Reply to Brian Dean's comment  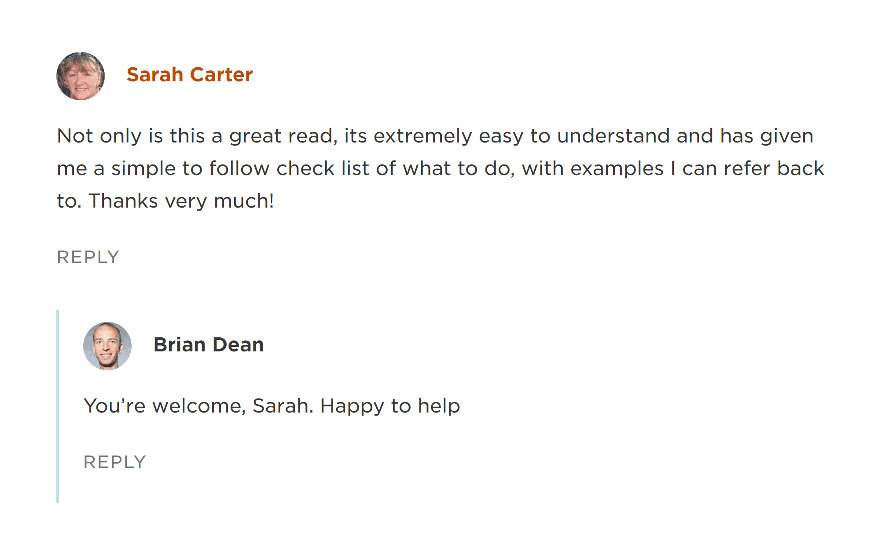tap(115, 462)
